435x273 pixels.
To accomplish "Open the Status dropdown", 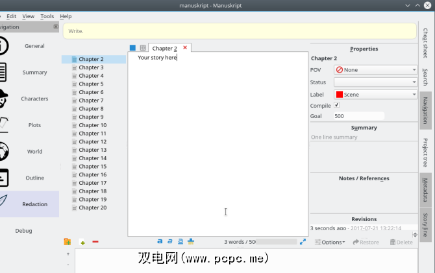I will pyautogui.click(x=376, y=82).
